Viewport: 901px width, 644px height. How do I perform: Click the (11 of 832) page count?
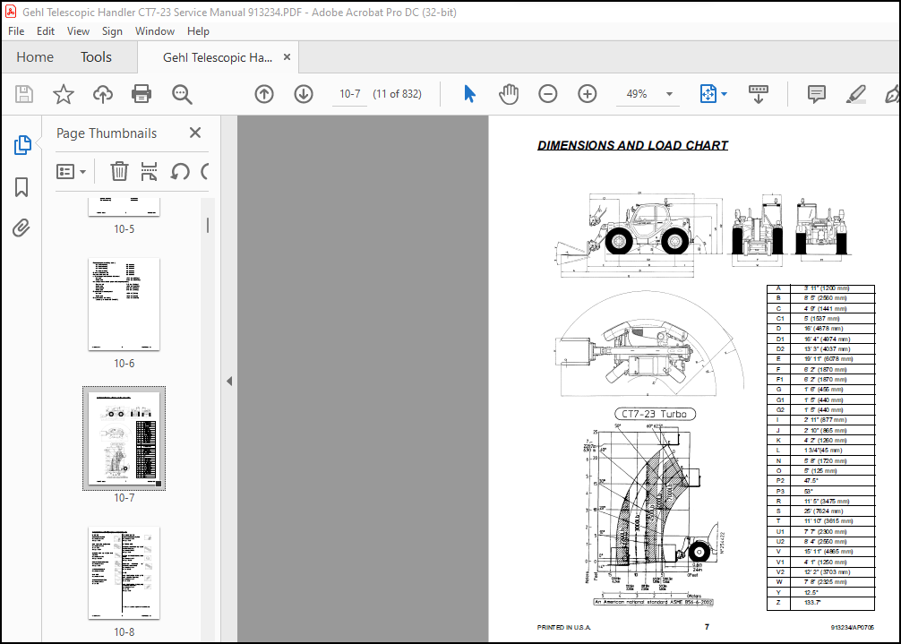tap(397, 94)
